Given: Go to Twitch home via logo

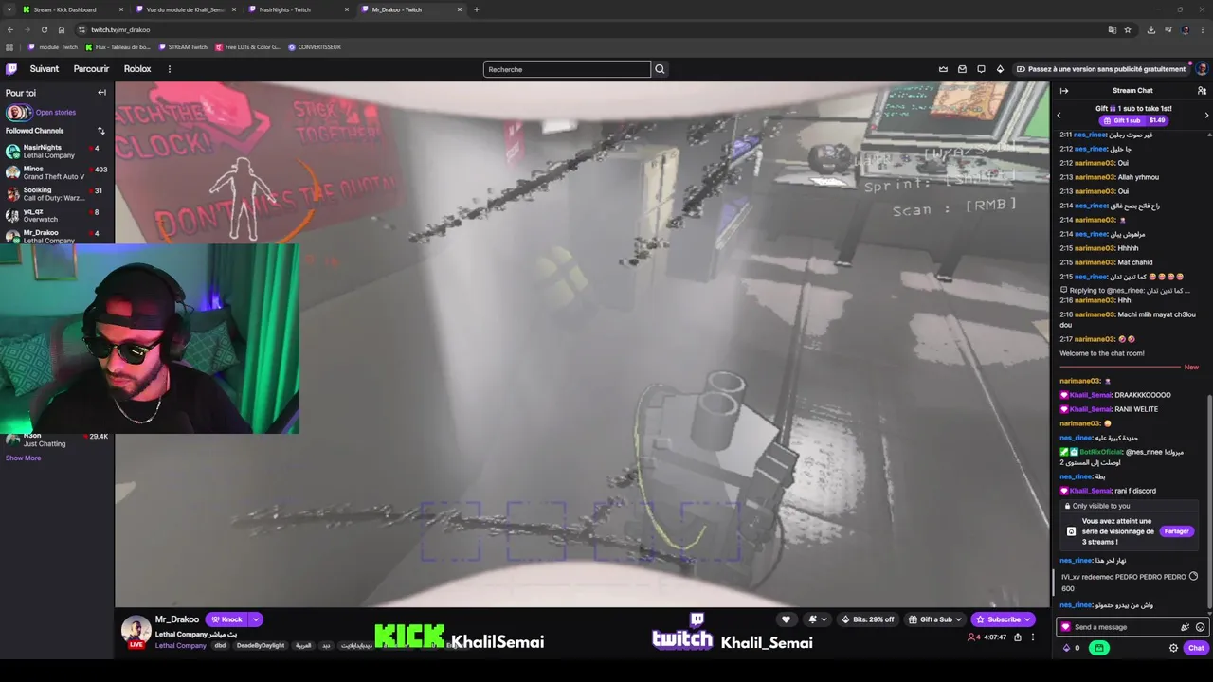Looking at the screenshot, I should click(x=11, y=69).
